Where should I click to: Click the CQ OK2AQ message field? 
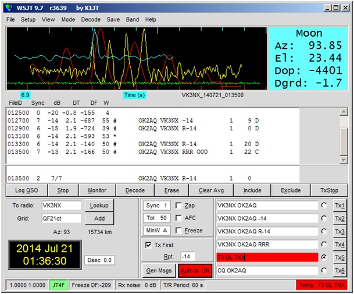coord(267,271)
